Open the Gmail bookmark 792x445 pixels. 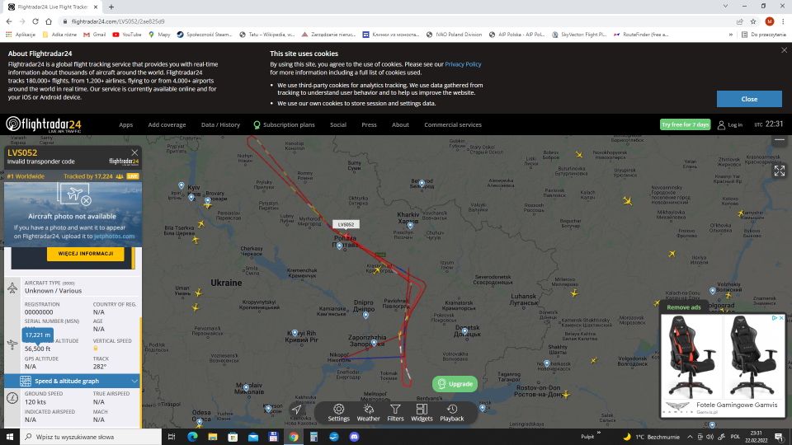94,35
